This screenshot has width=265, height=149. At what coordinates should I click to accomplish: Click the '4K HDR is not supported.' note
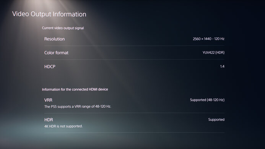pos(63,126)
